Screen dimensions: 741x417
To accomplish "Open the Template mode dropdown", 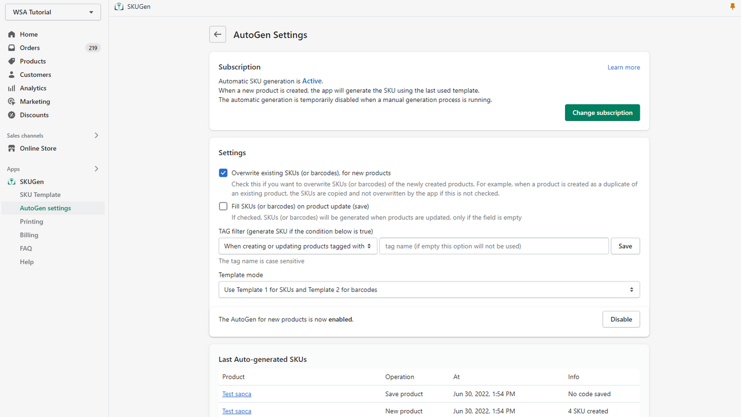I will pyautogui.click(x=428, y=289).
